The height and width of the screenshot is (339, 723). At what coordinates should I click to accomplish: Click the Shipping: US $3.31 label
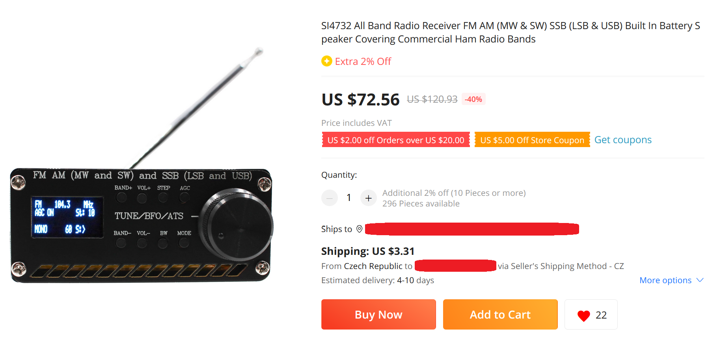[368, 251]
